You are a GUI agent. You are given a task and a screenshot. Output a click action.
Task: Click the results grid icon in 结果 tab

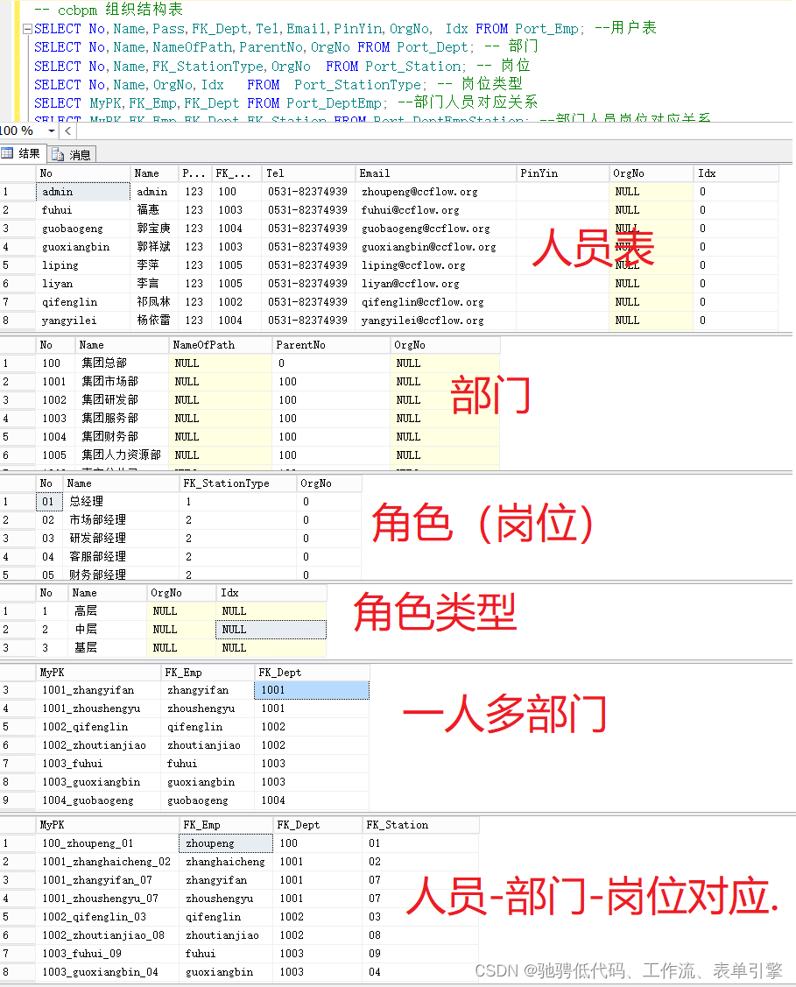tap(8, 153)
